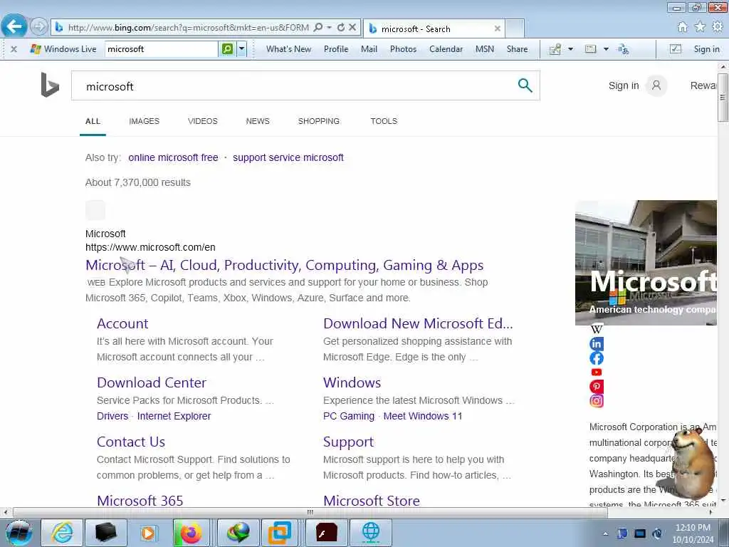Click the toolbar translate icon
Image resolution: width=729 pixels, height=547 pixels.
[624, 49]
